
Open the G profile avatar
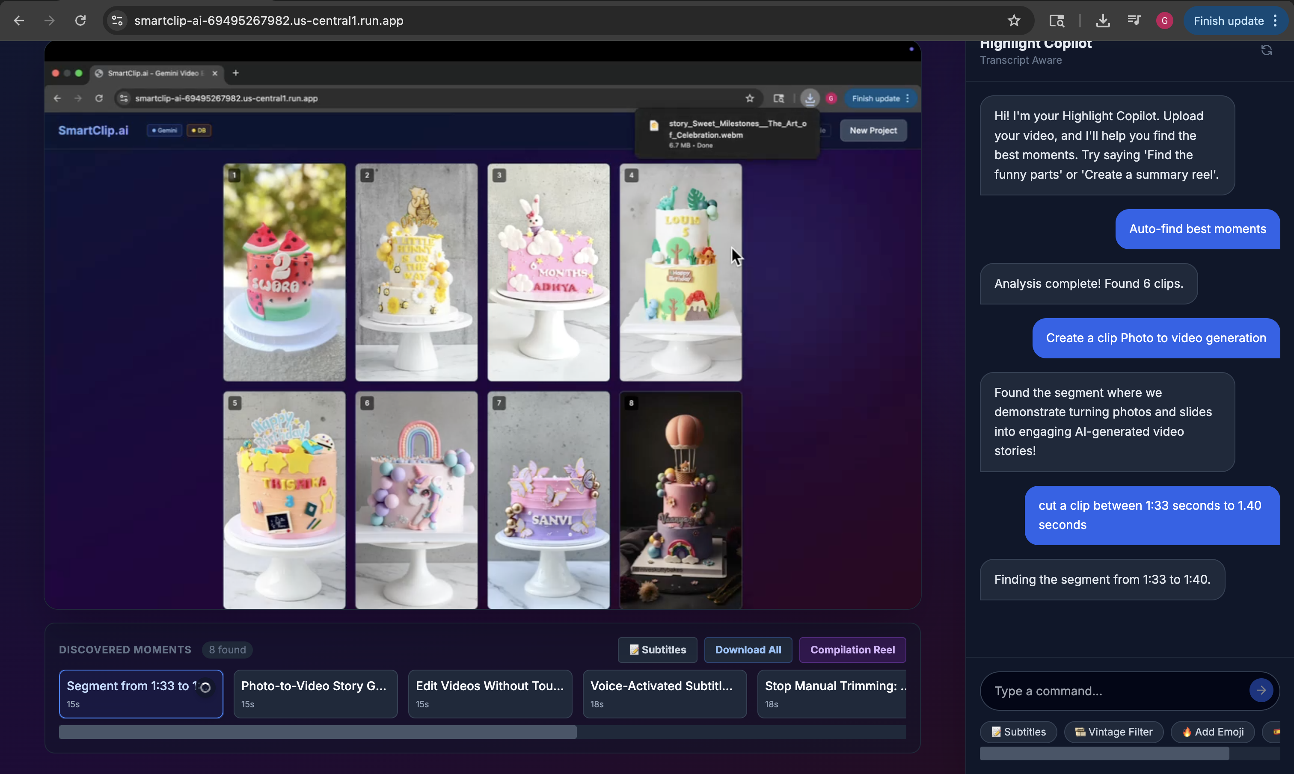click(x=1164, y=21)
